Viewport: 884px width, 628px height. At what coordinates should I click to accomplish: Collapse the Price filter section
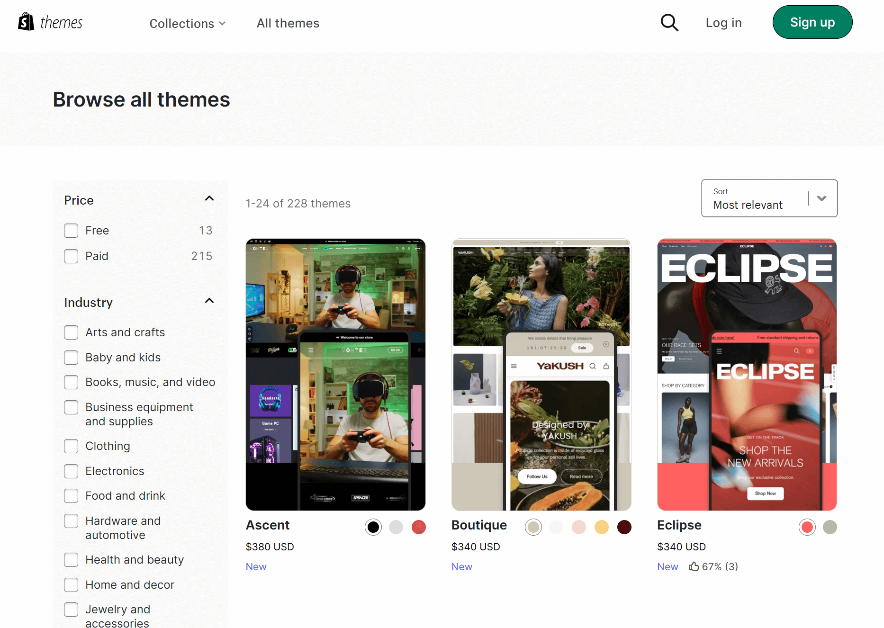click(x=209, y=198)
